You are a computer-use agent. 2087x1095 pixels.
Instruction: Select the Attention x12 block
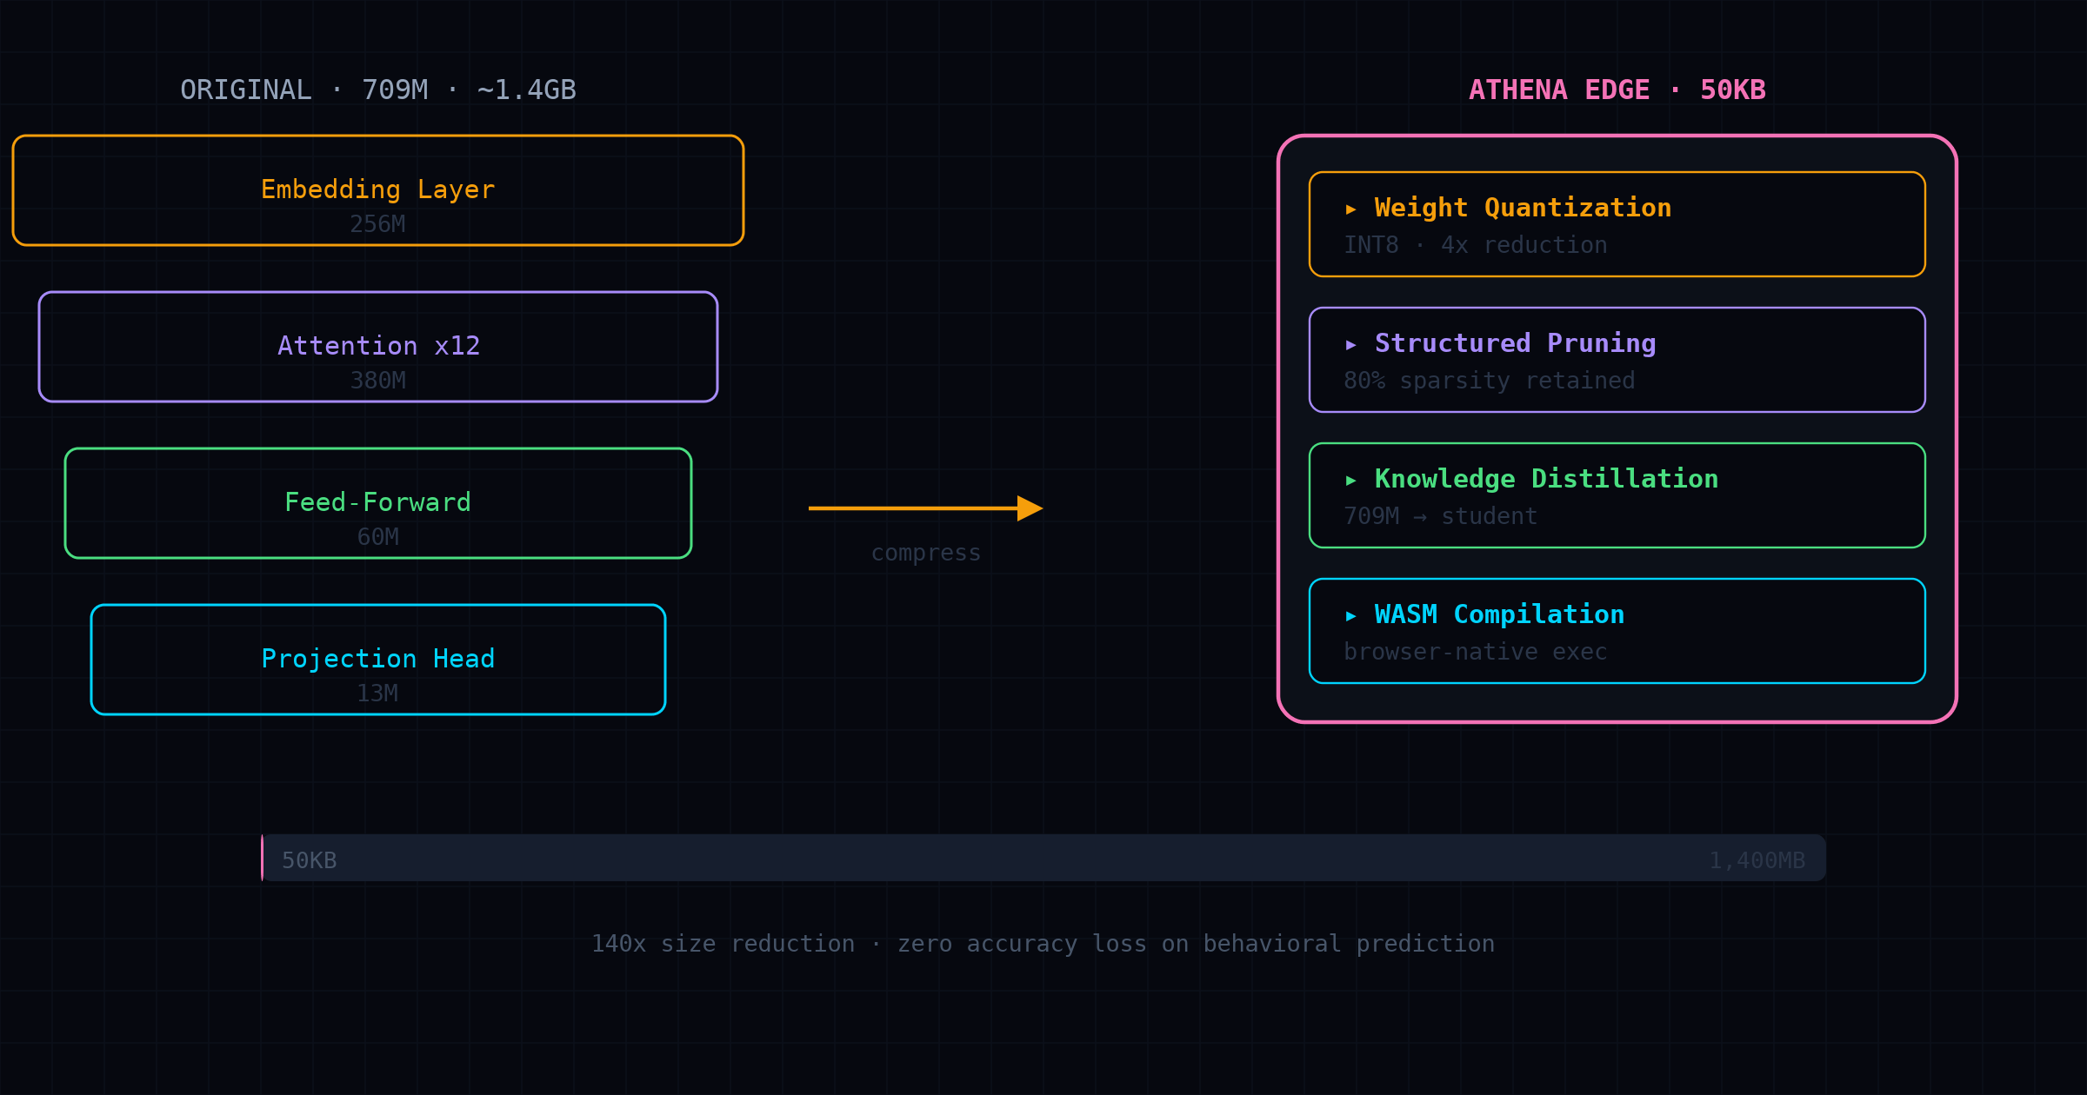point(378,347)
